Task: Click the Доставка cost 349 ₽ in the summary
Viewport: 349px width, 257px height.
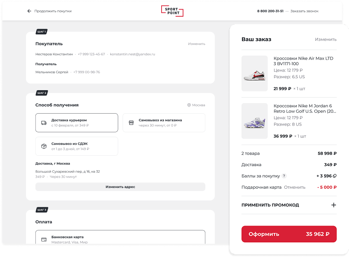Action: pyautogui.click(x=330, y=165)
